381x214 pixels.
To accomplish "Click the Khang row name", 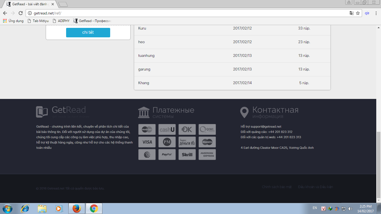I will [x=144, y=83].
